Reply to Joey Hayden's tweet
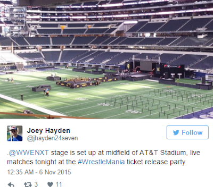Screen dimensions: 213x193 [x=11, y=185]
